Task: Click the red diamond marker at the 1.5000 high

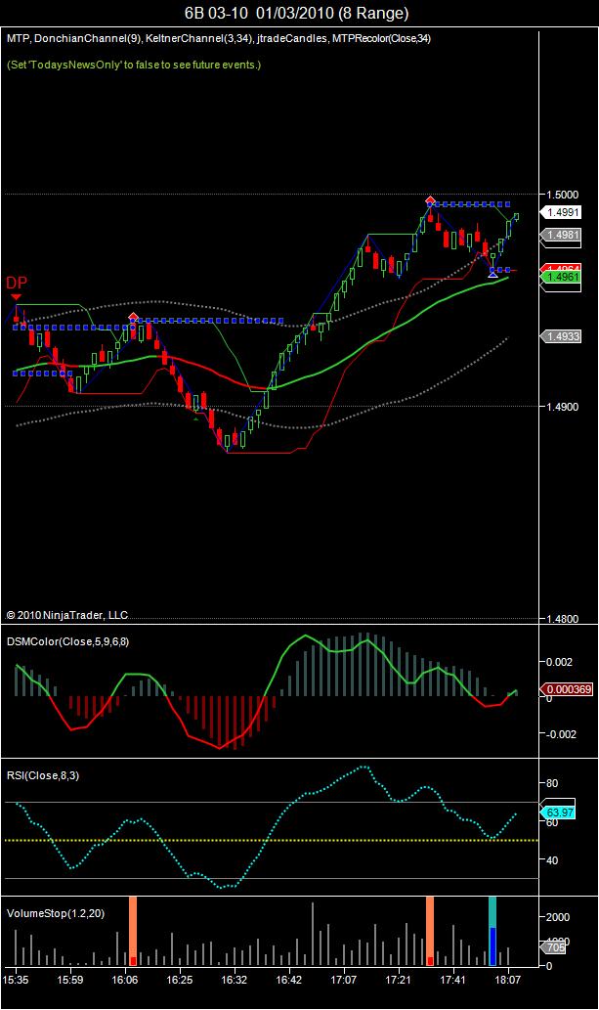Action: 430,199
